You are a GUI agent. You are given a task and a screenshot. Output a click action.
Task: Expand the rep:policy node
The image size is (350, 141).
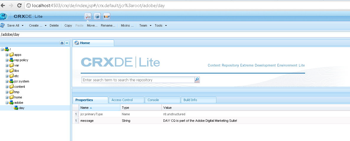click(7, 60)
